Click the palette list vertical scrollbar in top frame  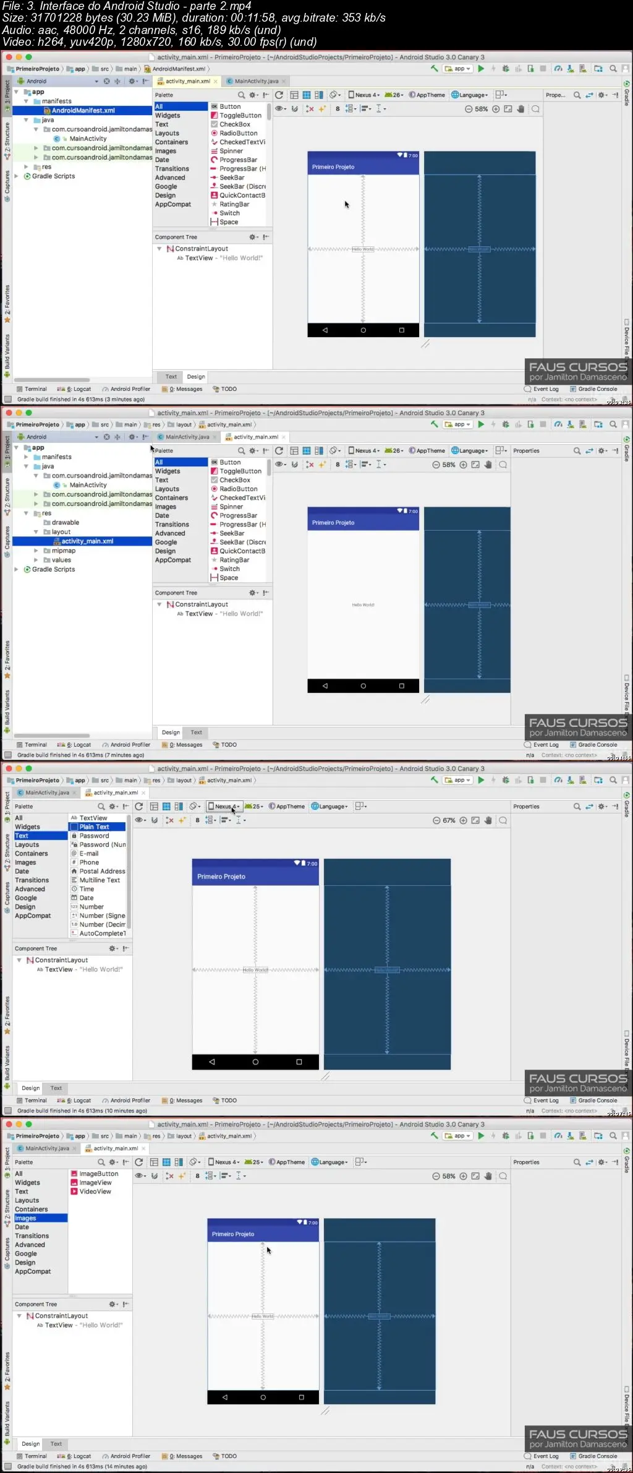tap(269, 113)
